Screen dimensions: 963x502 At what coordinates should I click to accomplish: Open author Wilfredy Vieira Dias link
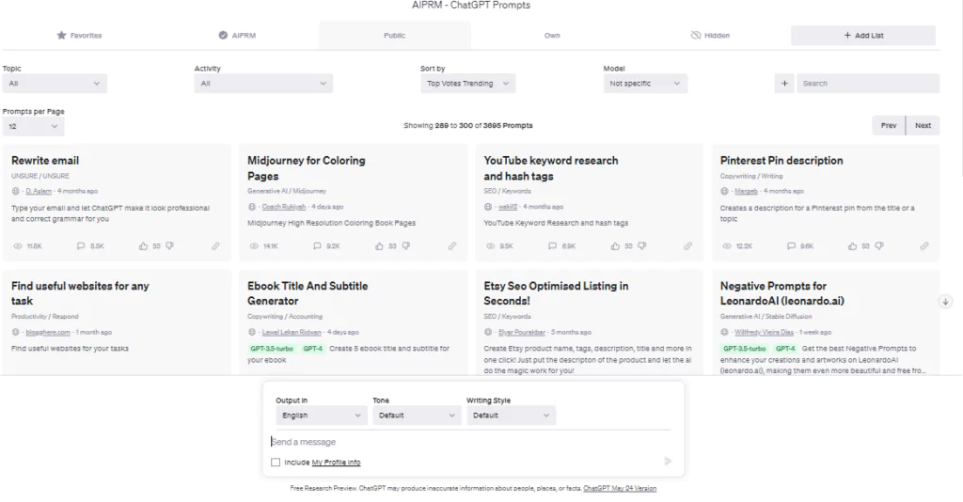[x=764, y=332]
